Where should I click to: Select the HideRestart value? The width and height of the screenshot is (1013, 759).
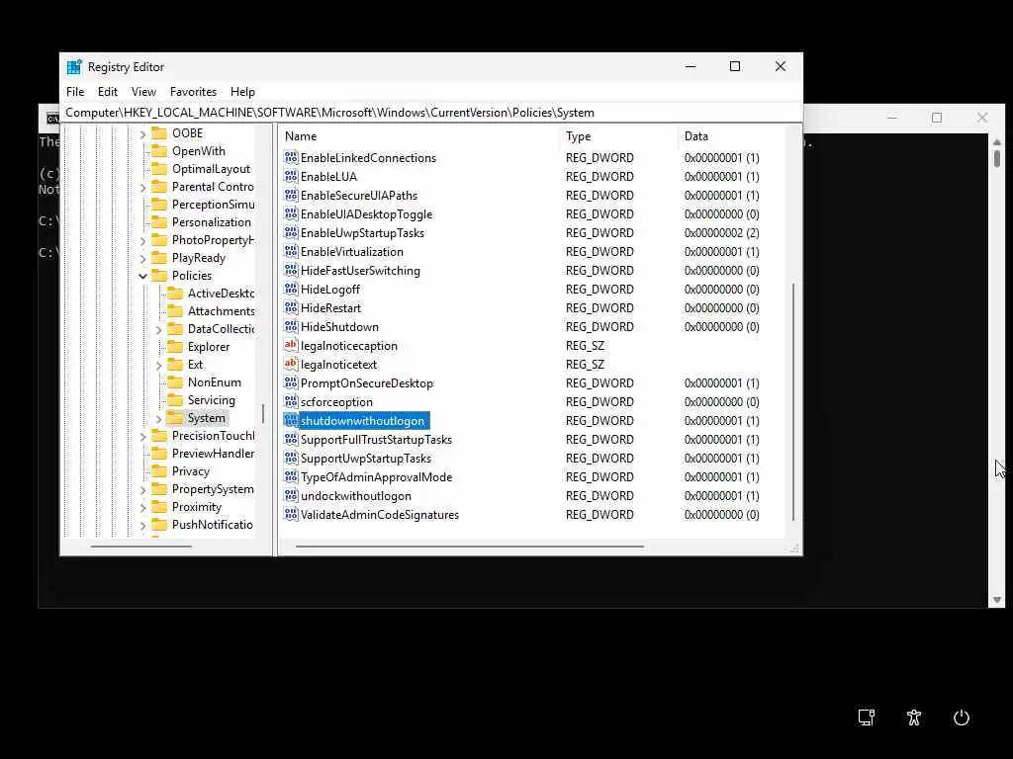330,308
